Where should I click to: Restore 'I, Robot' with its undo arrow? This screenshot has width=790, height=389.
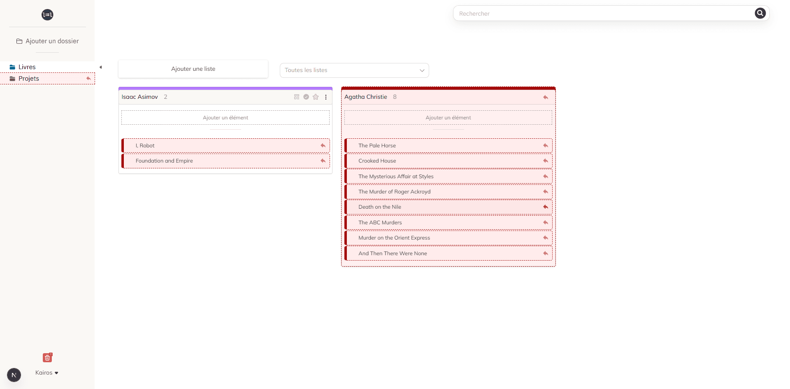(323, 145)
